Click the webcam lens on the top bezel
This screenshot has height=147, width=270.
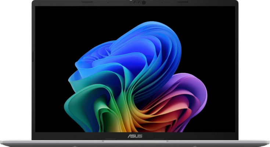coord(144,3)
